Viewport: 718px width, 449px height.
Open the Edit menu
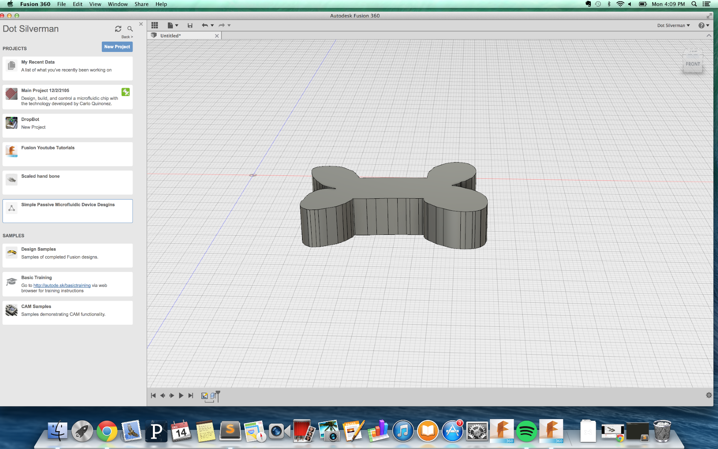click(78, 4)
